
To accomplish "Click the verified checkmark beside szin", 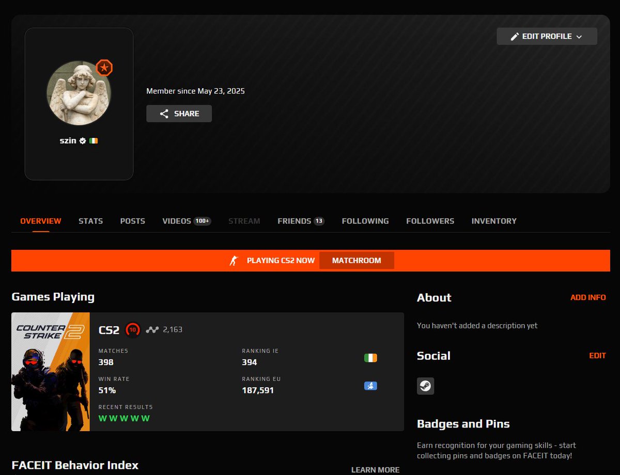I will tap(83, 140).
